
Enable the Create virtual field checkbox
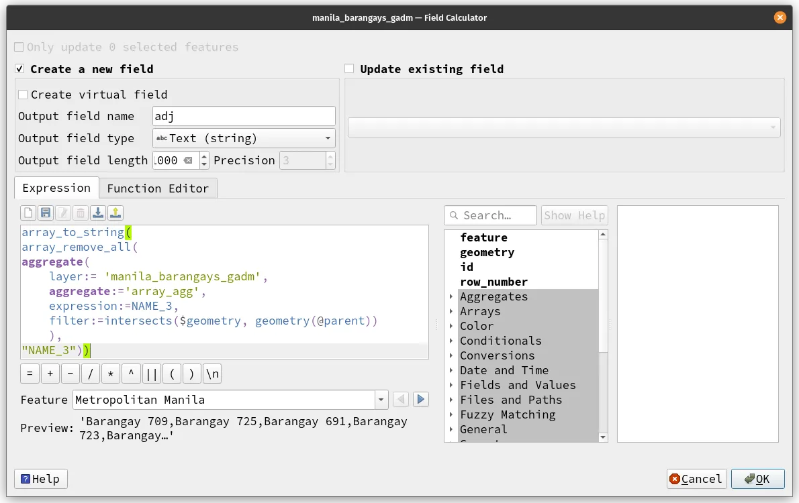click(x=23, y=95)
